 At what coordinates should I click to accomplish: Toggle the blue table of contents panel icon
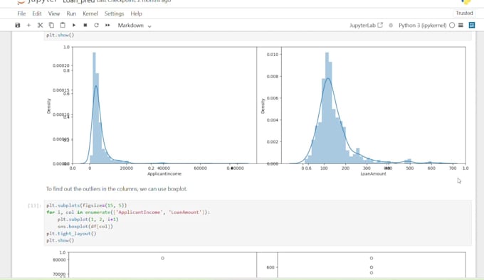pyautogui.click(x=472, y=26)
